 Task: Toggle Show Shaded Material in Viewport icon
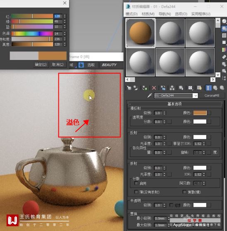pyautogui.click(x=199, y=88)
